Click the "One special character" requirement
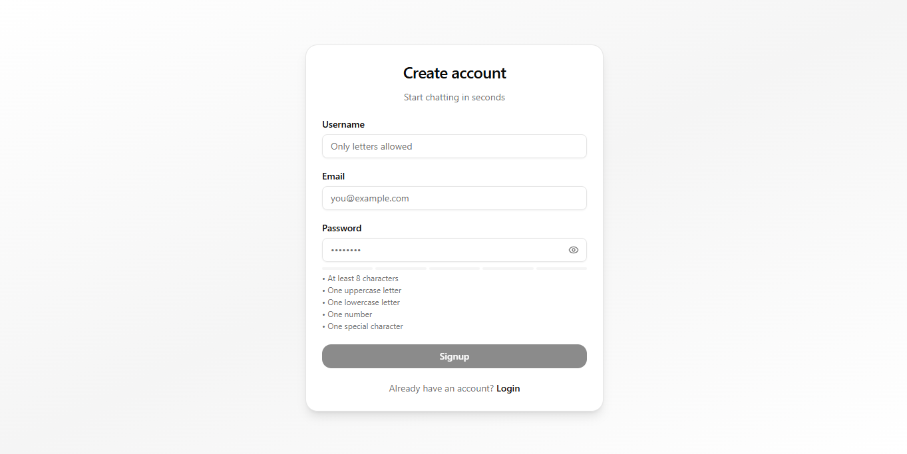 (x=365, y=326)
